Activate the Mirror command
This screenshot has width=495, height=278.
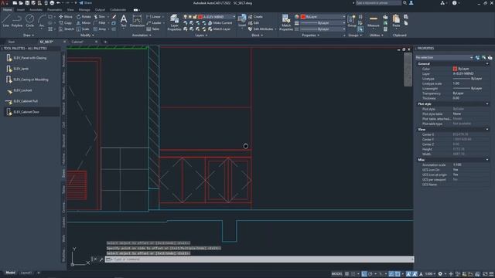click(x=84, y=23)
